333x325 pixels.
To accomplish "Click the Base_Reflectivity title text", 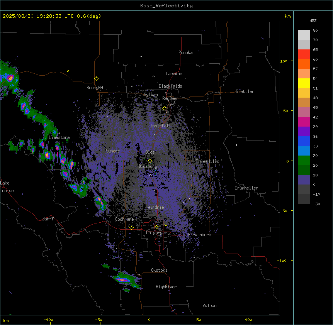I will [166, 6].
